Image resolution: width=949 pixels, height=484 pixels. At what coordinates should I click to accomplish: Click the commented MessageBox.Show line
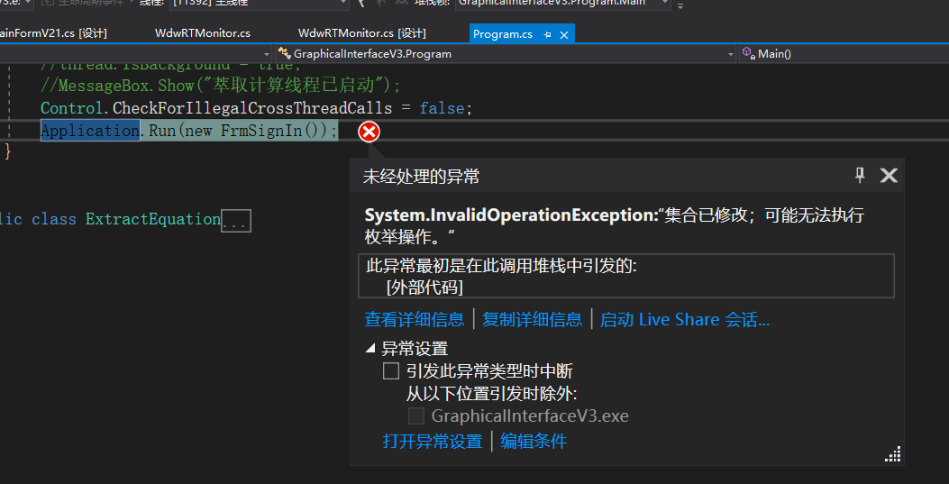pos(220,86)
